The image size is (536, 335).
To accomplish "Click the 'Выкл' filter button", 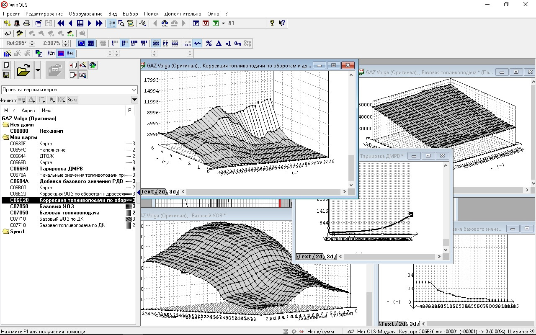I will click(x=72, y=100).
